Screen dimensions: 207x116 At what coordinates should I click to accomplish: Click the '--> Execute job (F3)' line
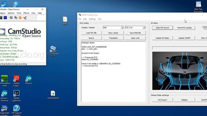pyautogui.click(x=90, y=66)
